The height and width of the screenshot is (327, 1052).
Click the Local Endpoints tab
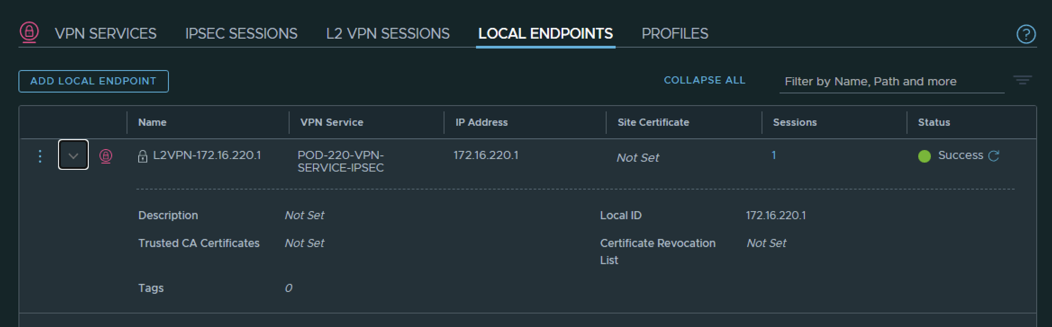pyautogui.click(x=545, y=34)
